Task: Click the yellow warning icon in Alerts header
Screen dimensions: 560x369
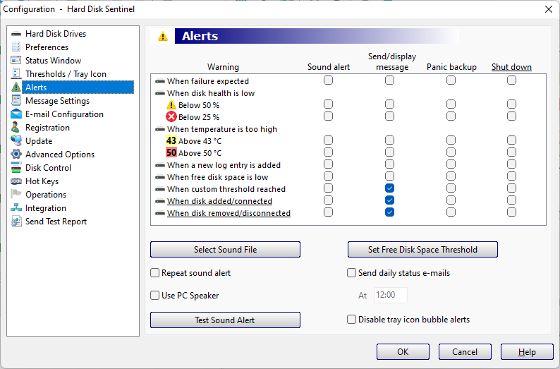Action: click(163, 36)
